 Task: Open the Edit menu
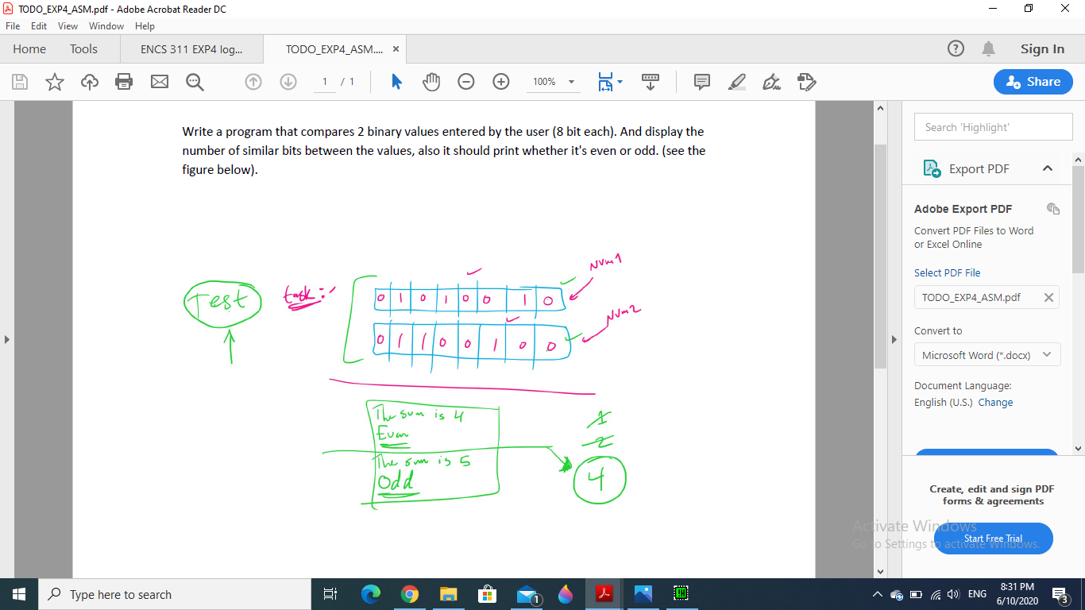point(39,26)
